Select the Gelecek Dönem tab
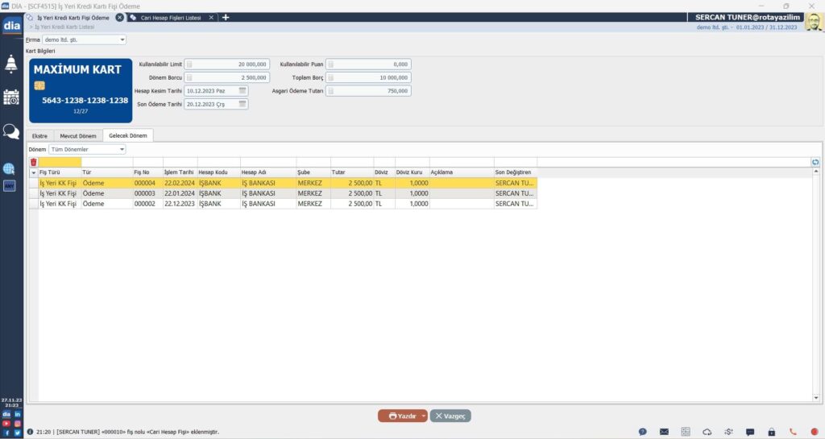Viewport: 825px width, 439px height. 128,135
